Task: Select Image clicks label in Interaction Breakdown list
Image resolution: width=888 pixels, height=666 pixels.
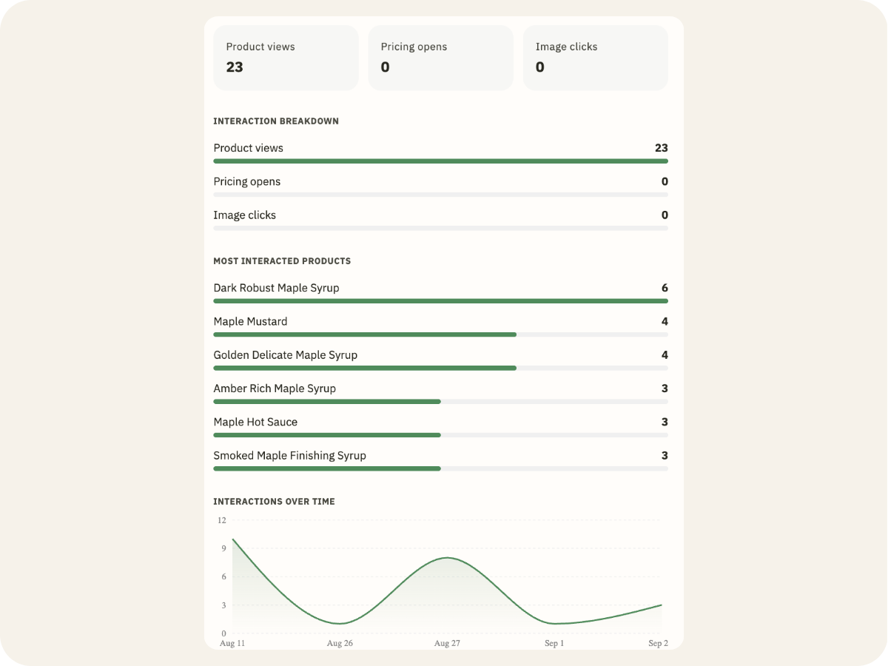Action: [x=245, y=215]
